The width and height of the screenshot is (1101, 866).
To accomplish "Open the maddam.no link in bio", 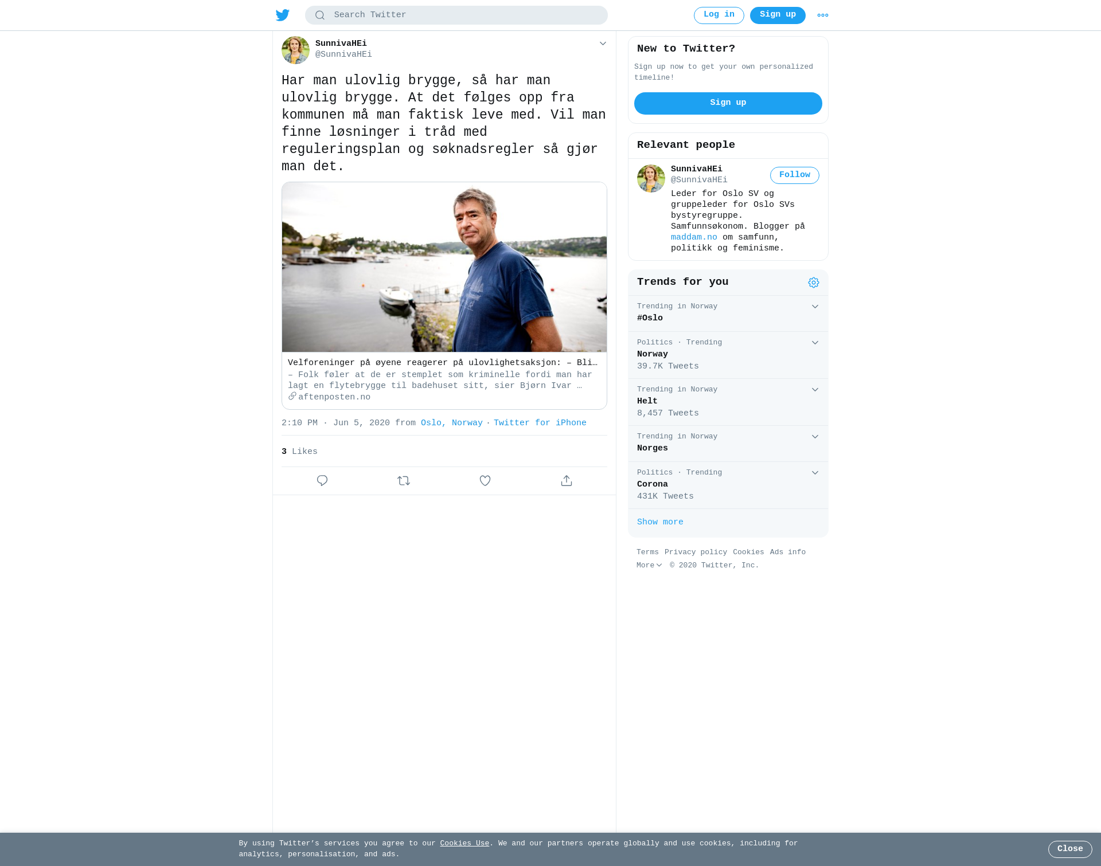I will click(694, 237).
